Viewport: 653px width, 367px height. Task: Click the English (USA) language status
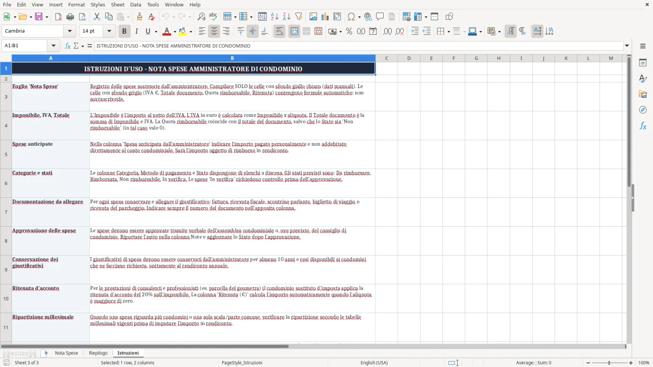[x=374, y=363]
